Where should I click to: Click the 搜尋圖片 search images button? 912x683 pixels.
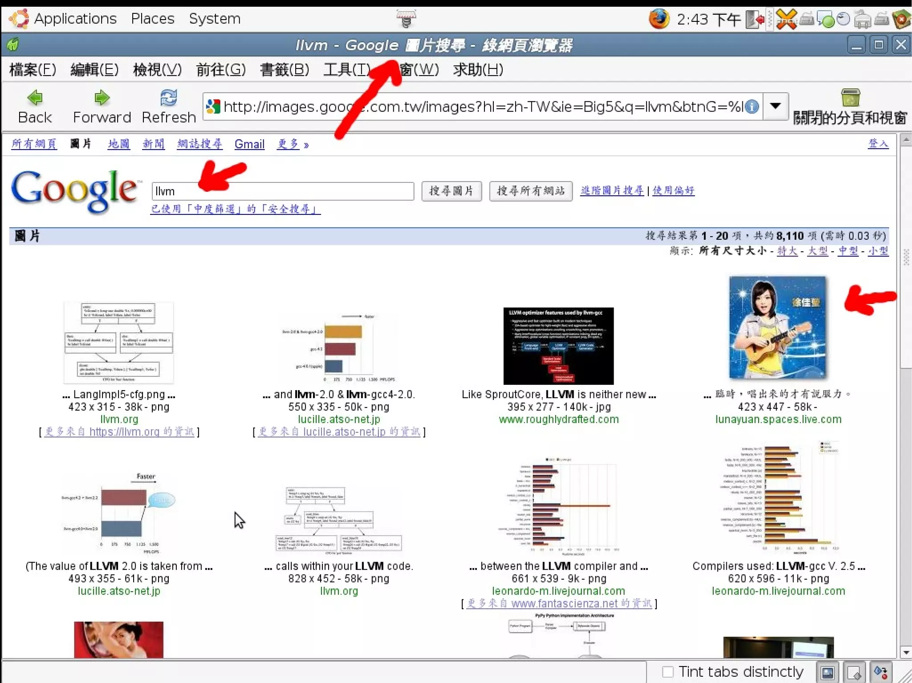[x=451, y=191]
